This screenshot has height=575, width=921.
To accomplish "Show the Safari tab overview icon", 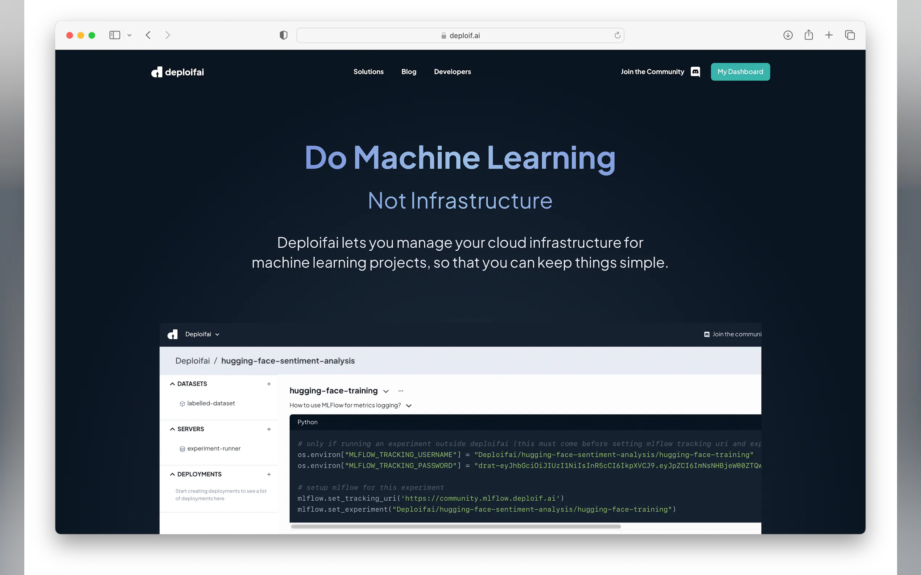I will [850, 35].
